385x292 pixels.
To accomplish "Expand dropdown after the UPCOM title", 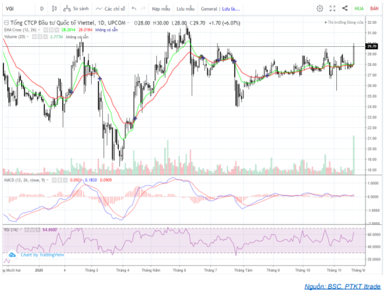I will pos(128,23).
